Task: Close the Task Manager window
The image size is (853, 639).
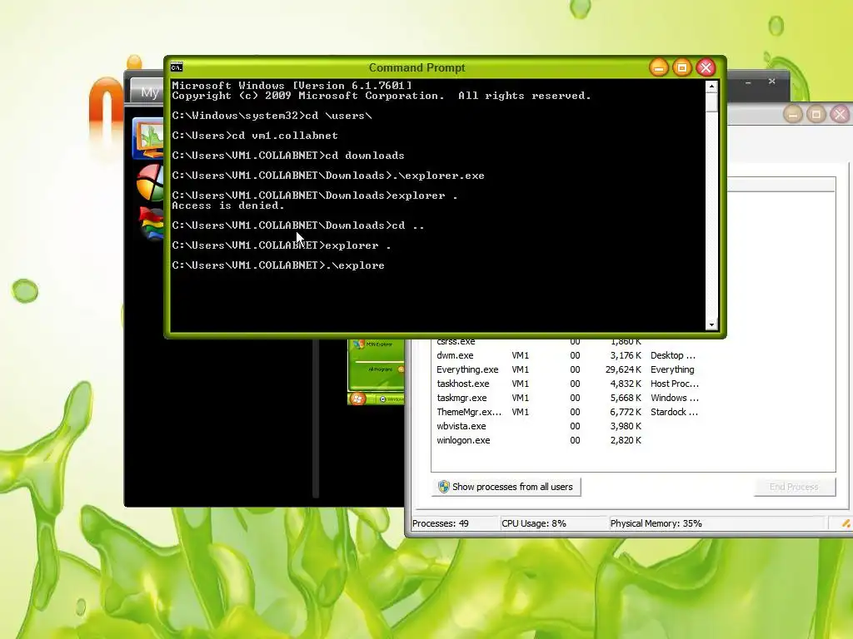Action: coord(840,115)
